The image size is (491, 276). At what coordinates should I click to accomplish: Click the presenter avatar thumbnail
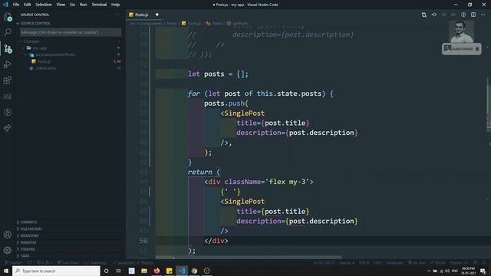pyautogui.click(x=461, y=31)
